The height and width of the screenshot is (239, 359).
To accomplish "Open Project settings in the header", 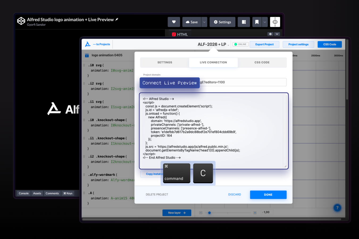I will coord(298,44).
